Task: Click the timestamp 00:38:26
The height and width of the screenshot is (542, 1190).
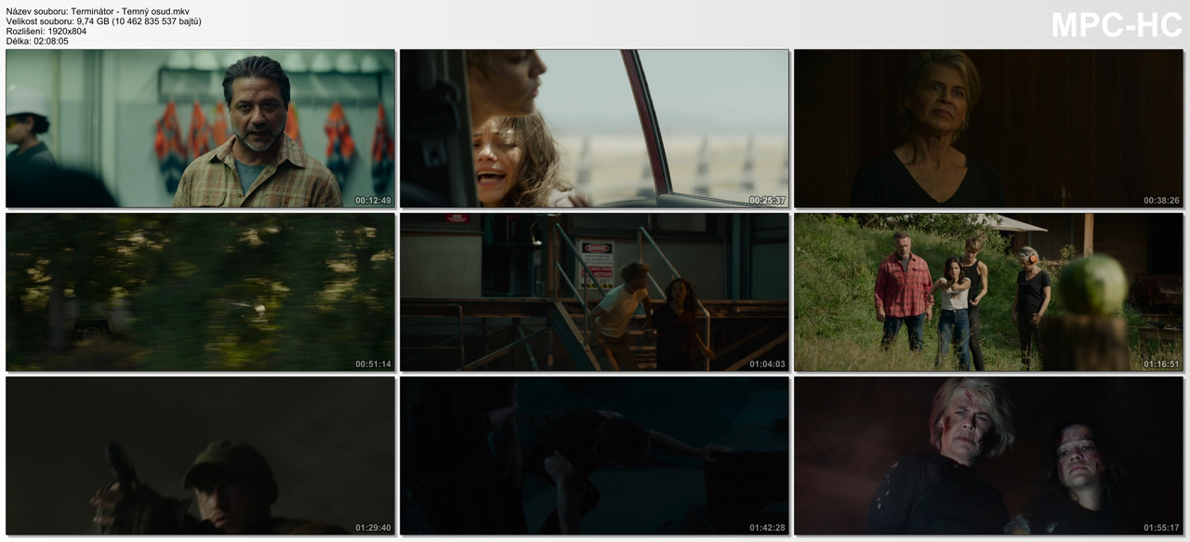Action: pos(1161,201)
